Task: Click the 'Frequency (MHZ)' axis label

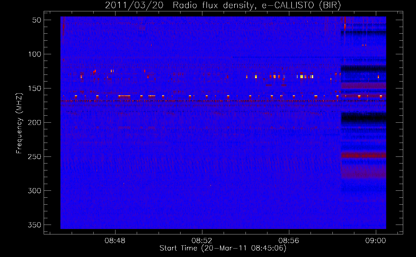Action: click(x=19, y=123)
